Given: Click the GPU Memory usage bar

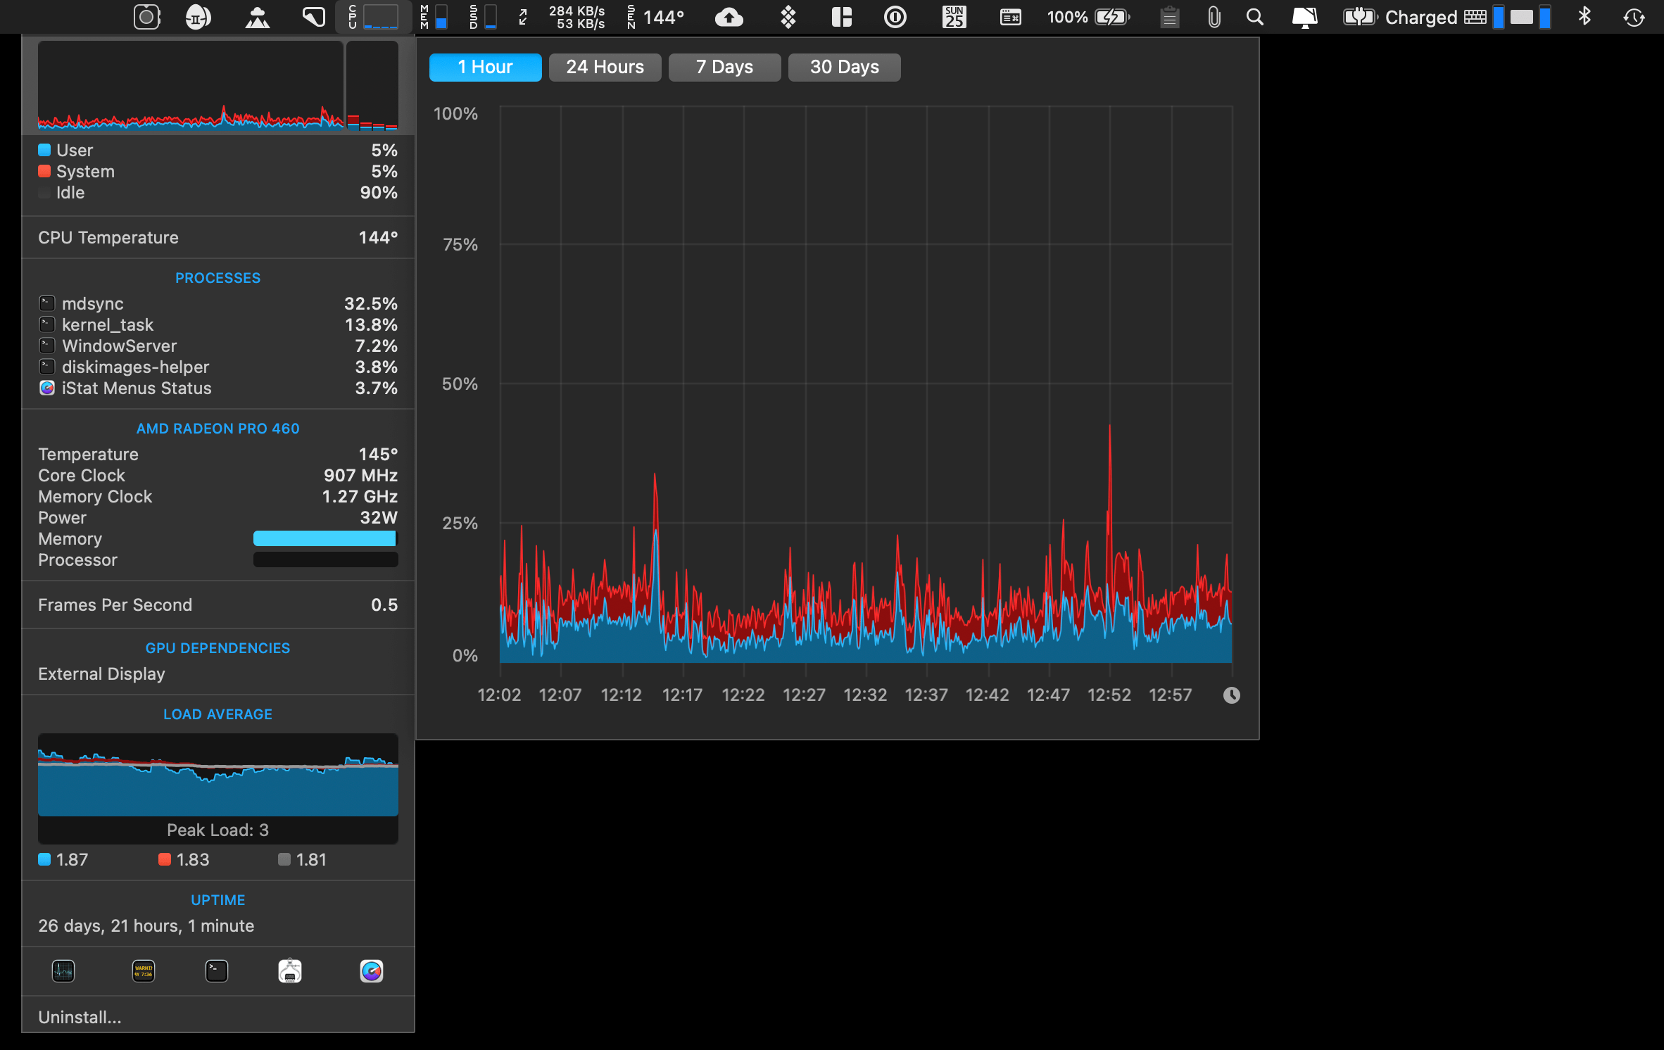Looking at the screenshot, I should 325,538.
